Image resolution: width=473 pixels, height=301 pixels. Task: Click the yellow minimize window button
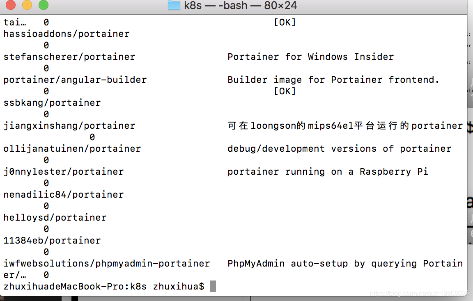[x=27, y=5]
